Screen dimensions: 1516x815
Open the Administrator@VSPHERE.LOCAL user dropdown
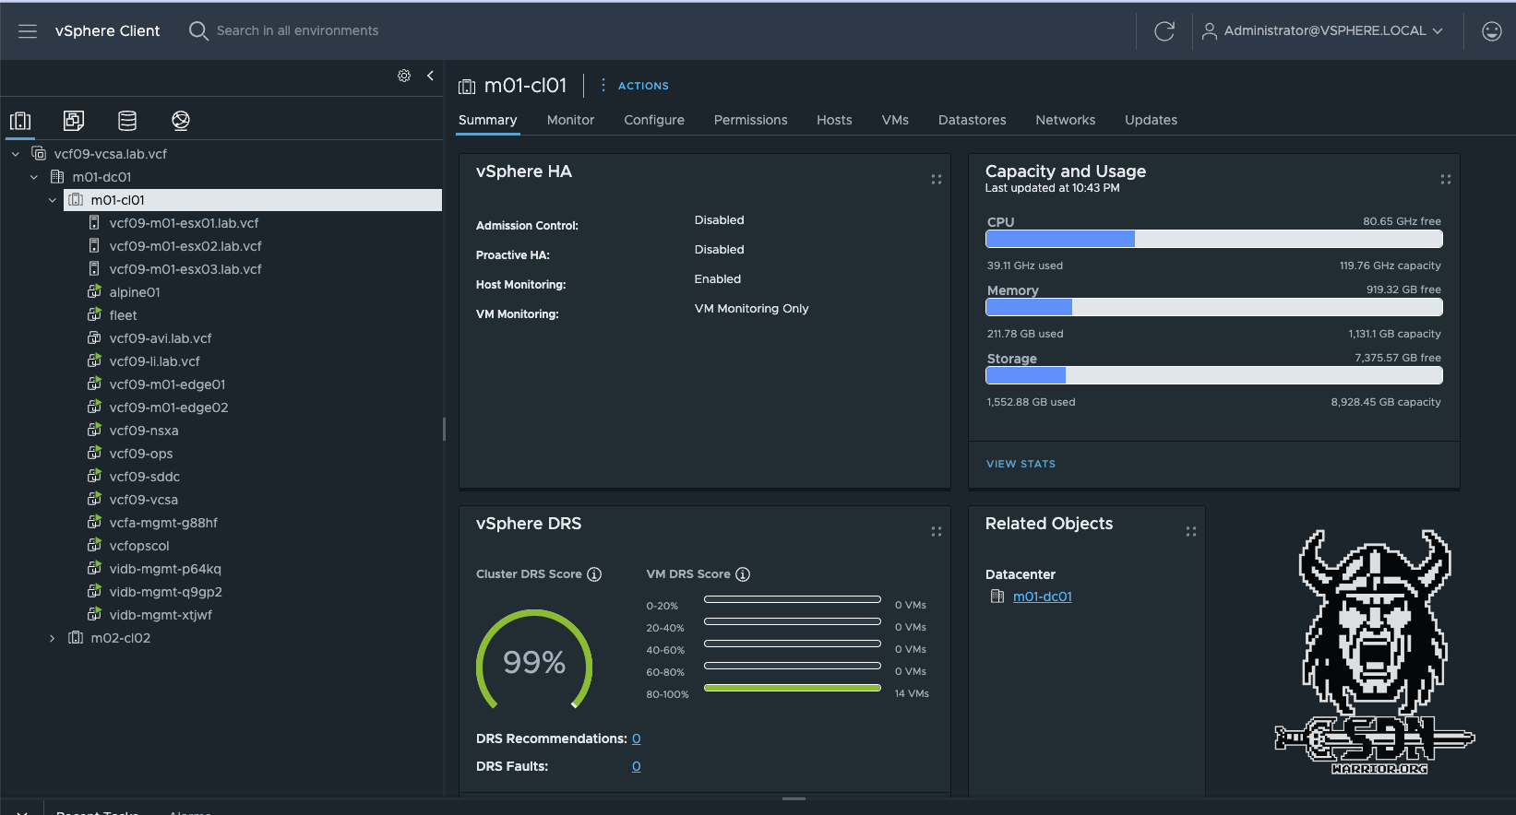pos(1323,31)
